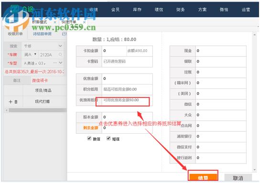Click the horizontal scrollbar under the item list

click(x=38, y=110)
